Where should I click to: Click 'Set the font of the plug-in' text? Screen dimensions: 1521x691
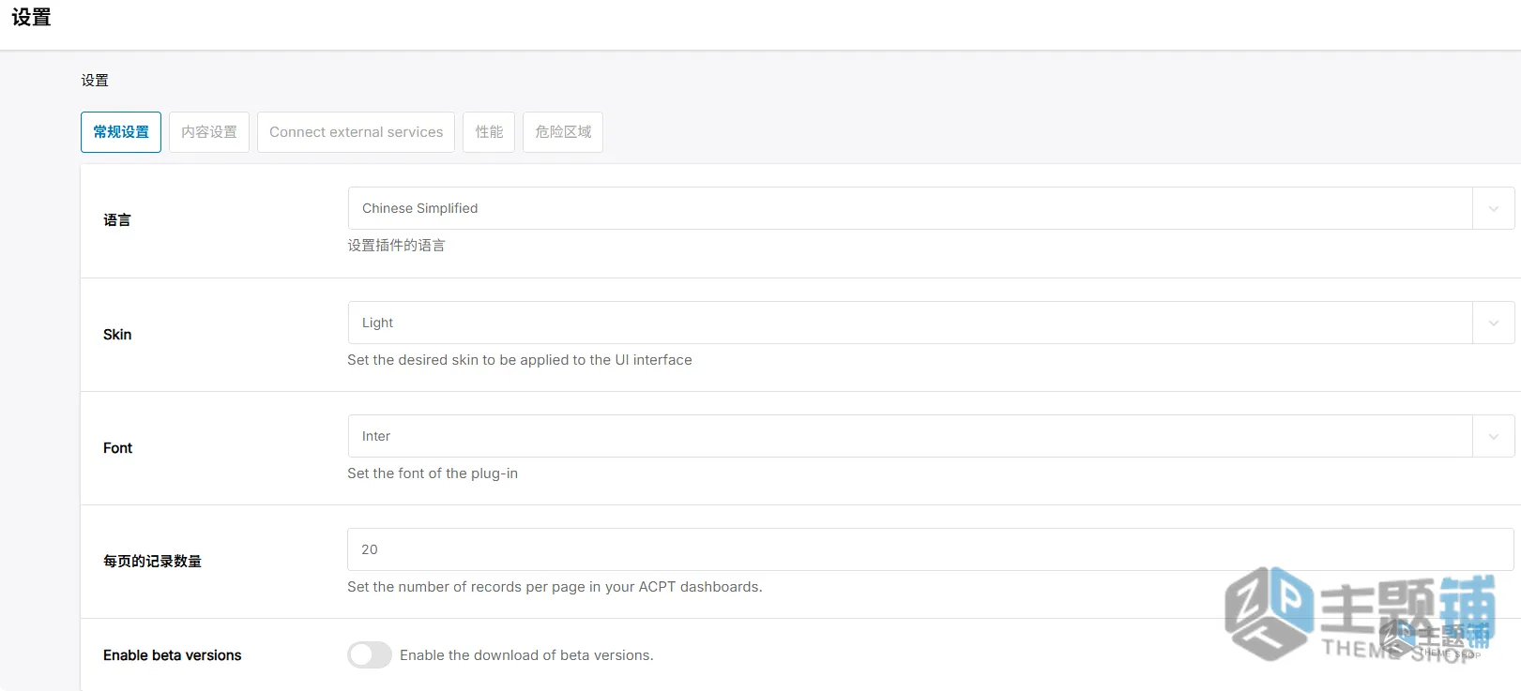click(x=433, y=473)
